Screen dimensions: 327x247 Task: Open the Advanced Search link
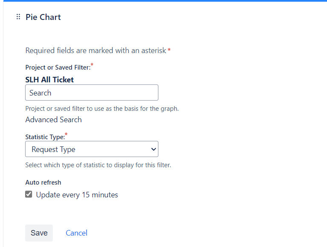pyautogui.click(x=53, y=120)
